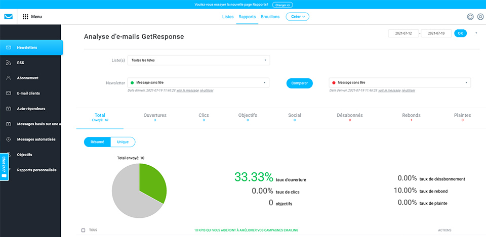Open the 10 KPIs green link
The image size is (486, 237).
[246, 230]
